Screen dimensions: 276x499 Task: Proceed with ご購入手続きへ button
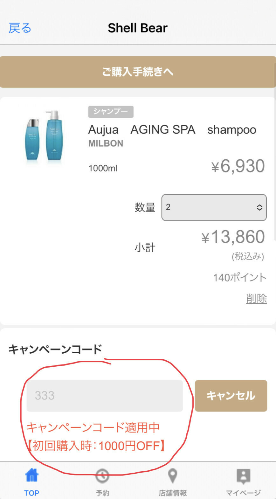coord(138,72)
